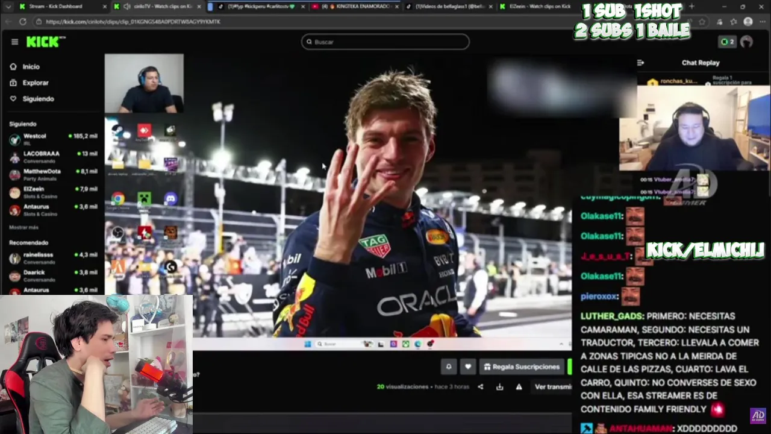Download the clip with download icon
771x434 pixels.
point(499,387)
